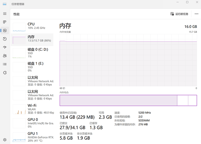201x144 pixels.
Task: Open the Processes page icon
Action: click(5, 22)
